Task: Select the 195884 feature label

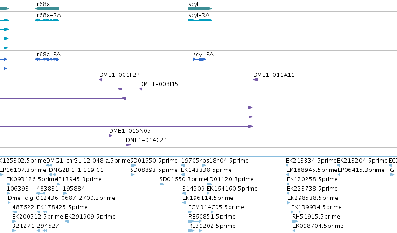Action: (x=74, y=189)
